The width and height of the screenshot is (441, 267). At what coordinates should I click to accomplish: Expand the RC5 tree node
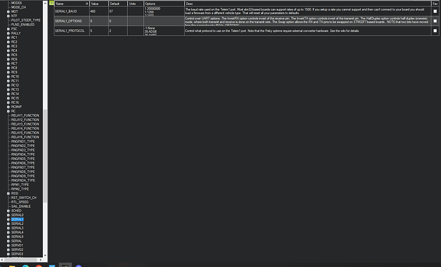pos(8,55)
